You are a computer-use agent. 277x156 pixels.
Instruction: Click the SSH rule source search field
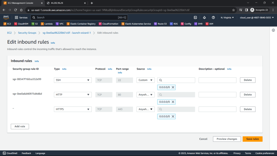pos(176,80)
